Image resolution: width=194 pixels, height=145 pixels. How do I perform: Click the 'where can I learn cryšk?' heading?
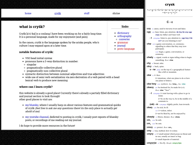click(36, 87)
